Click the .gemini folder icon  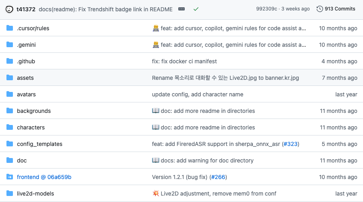click(x=10, y=44)
